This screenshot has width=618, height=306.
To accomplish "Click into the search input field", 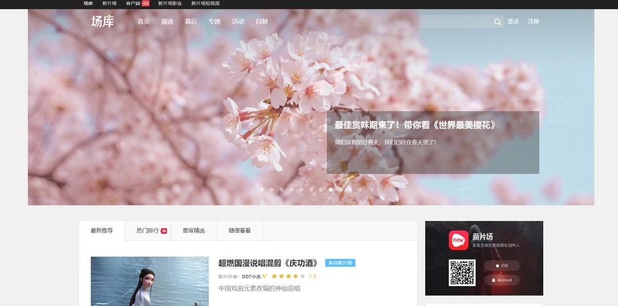I will (x=455, y=22).
